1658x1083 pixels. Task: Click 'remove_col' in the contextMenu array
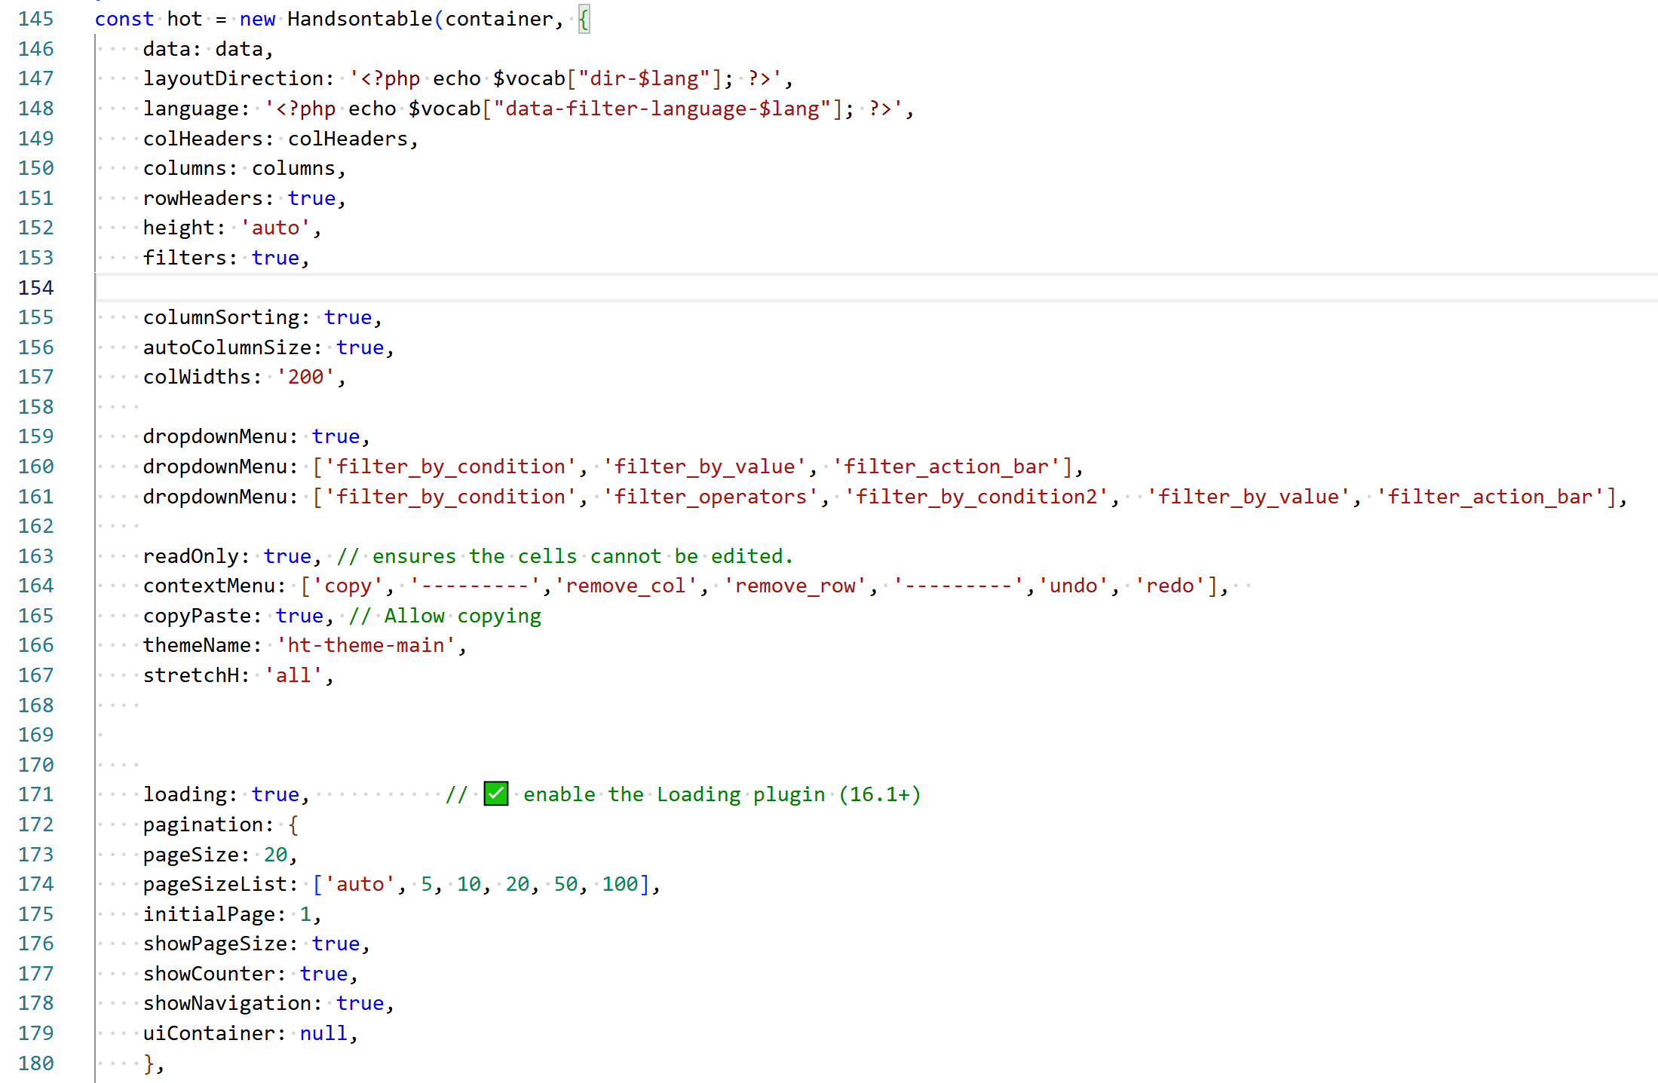click(x=626, y=586)
